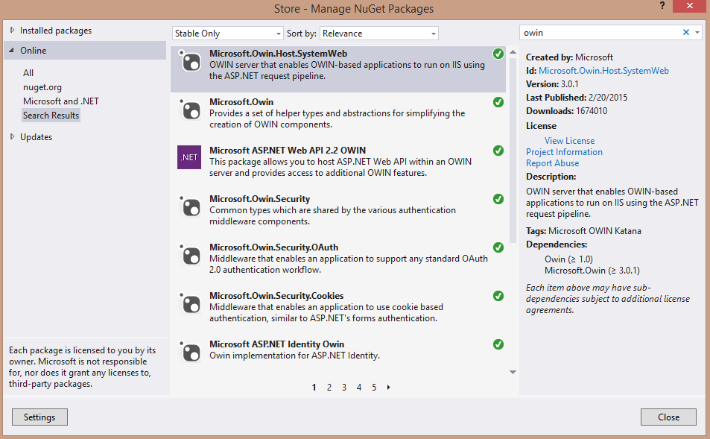
Task: Open the Sort by Relevance dropdown
Action: [380, 34]
